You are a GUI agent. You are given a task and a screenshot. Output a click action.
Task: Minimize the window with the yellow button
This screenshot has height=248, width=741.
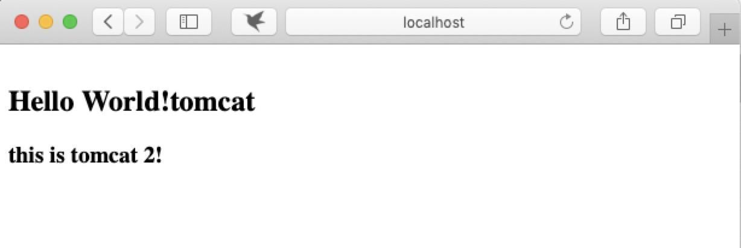coord(46,22)
